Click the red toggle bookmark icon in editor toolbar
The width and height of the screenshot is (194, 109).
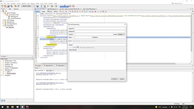click(95, 12)
